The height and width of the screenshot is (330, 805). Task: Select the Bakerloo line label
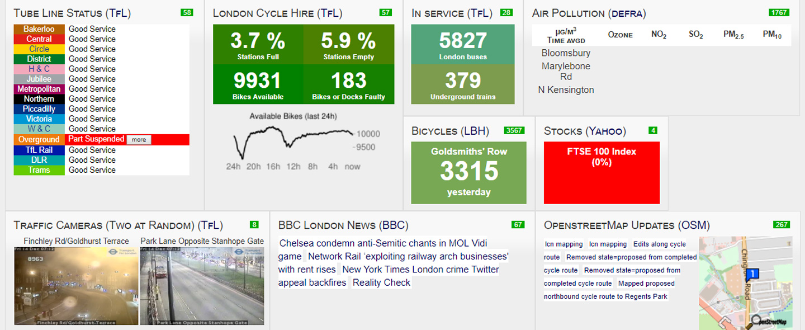tap(39, 29)
